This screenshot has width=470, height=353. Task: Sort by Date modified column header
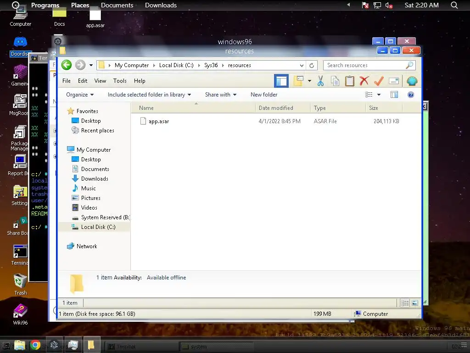283,108
